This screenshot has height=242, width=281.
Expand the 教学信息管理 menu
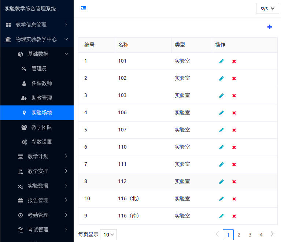point(37,25)
